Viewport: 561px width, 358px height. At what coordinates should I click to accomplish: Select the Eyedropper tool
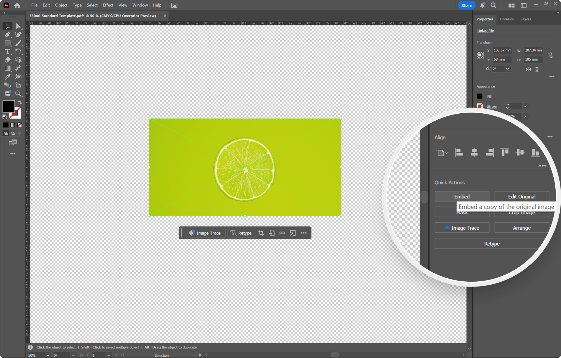(x=7, y=77)
